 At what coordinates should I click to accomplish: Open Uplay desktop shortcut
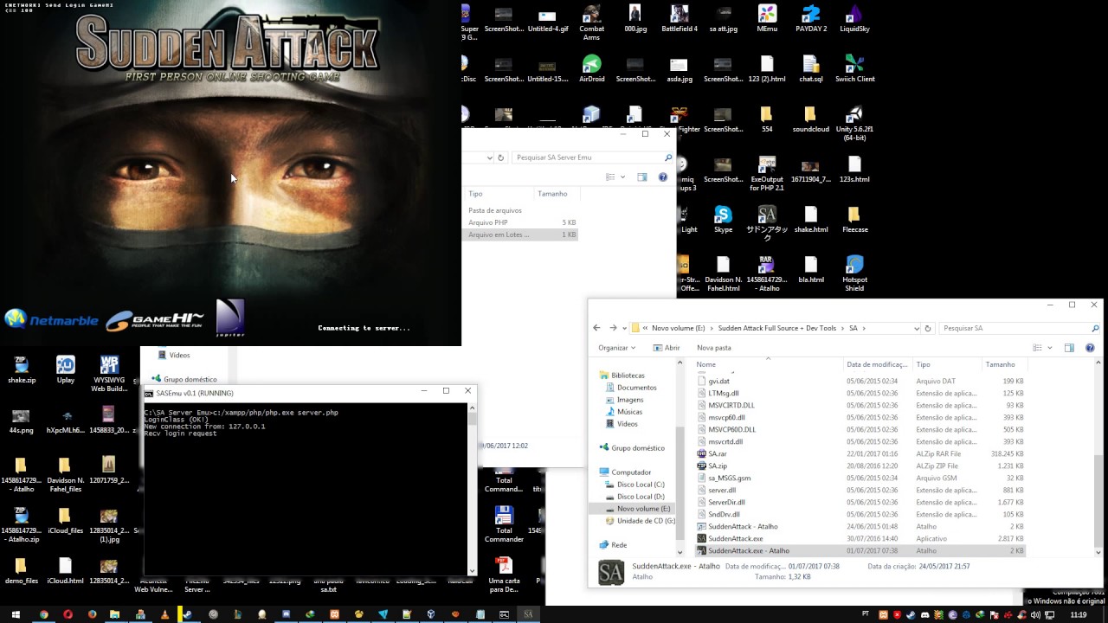65,369
